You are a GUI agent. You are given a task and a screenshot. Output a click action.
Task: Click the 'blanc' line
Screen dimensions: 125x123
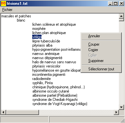pyautogui.click(x=21, y=20)
